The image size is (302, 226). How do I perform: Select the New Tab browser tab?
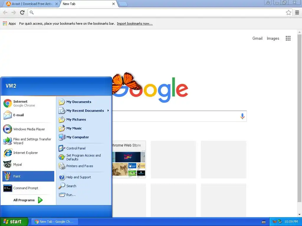[87, 4]
